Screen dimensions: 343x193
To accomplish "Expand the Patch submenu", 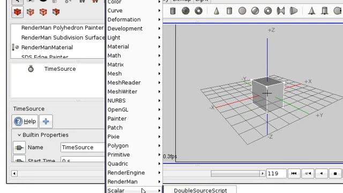I will 134,128.
